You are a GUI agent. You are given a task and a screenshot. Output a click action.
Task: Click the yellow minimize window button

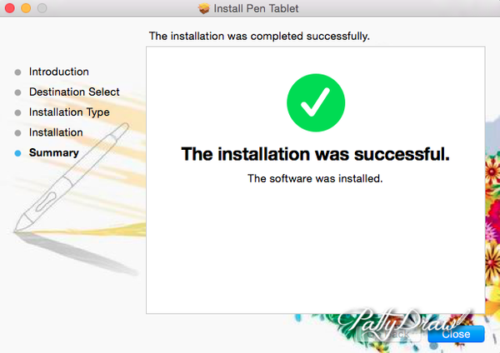tap(25, 8)
